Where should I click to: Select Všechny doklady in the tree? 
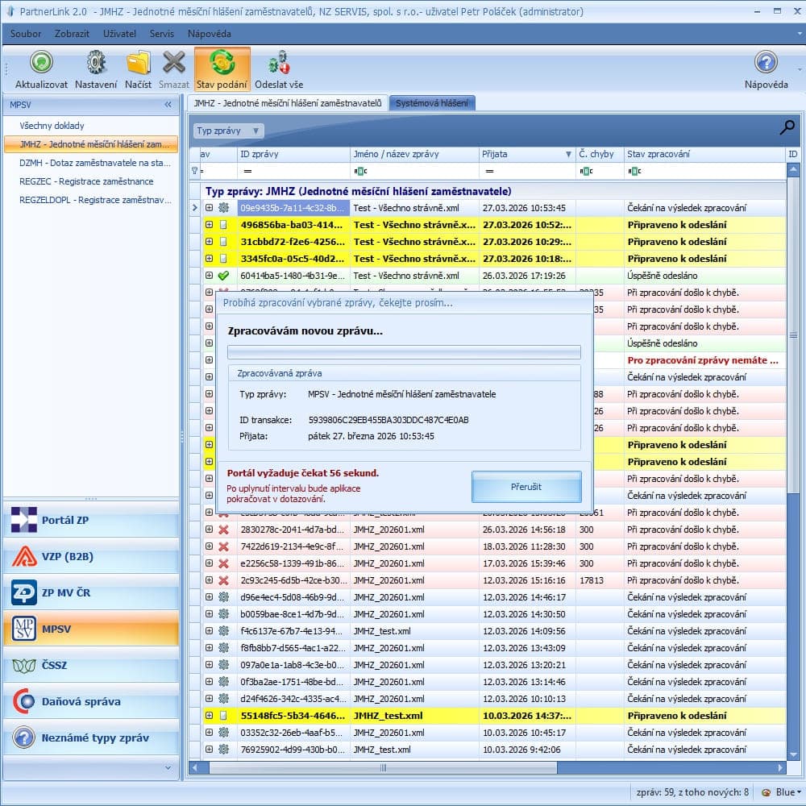52,126
